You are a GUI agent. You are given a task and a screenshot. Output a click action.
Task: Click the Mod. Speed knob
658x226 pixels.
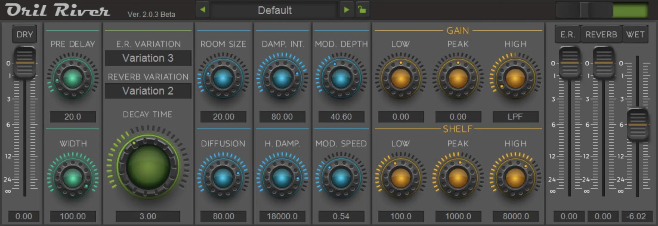(341, 178)
